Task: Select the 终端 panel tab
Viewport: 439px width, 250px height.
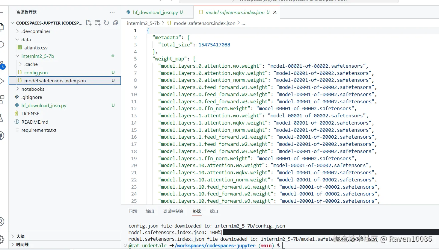Action: click(x=197, y=211)
